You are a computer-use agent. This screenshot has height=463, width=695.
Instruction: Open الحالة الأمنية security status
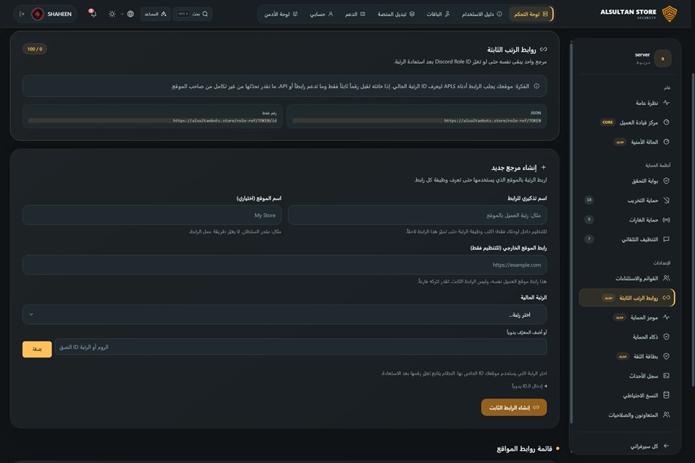pos(627,142)
